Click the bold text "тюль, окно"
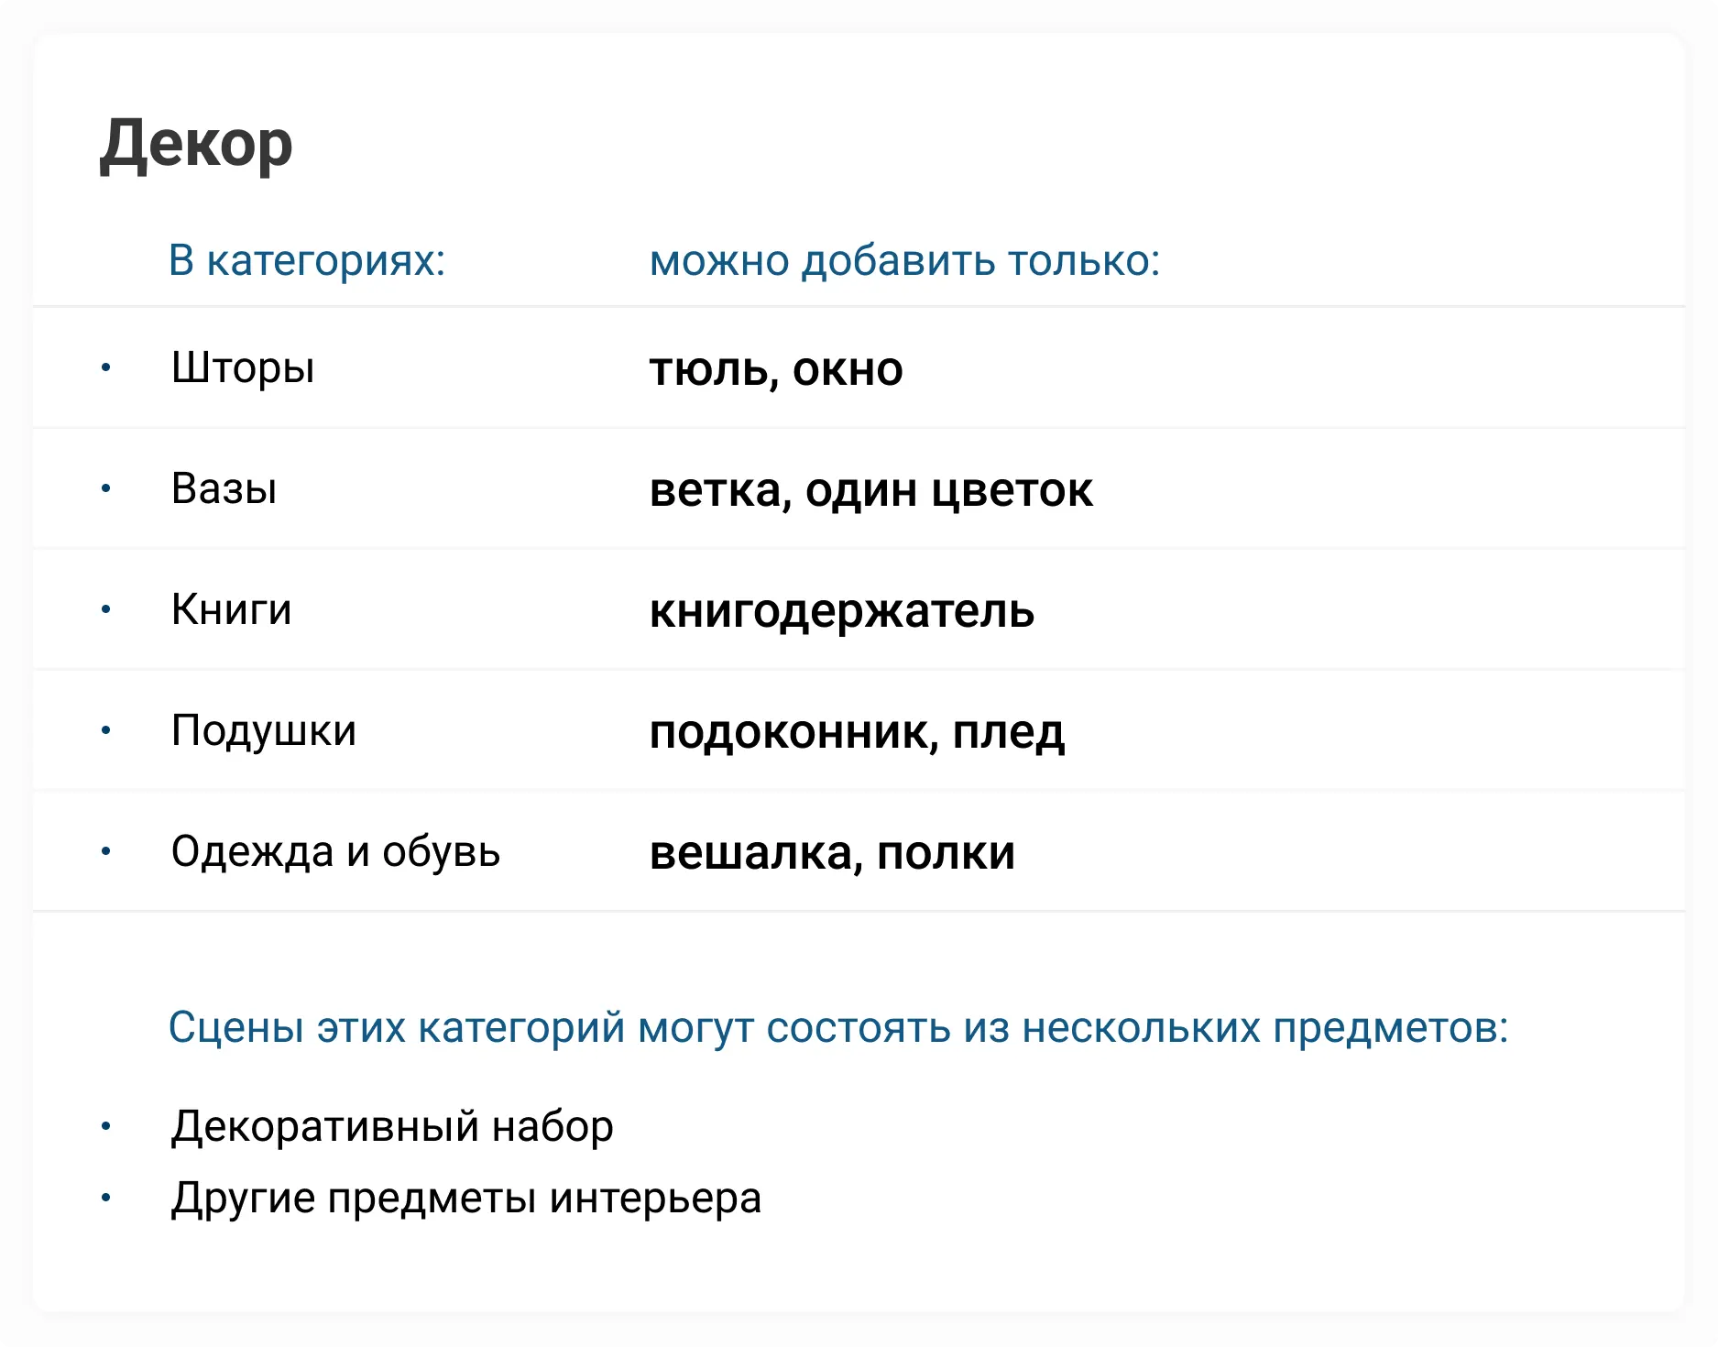This screenshot has height=1347, width=1718. (776, 369)
